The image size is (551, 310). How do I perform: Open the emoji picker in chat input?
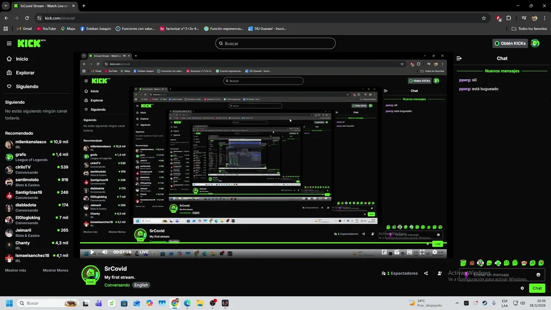(x=538, y=275)
